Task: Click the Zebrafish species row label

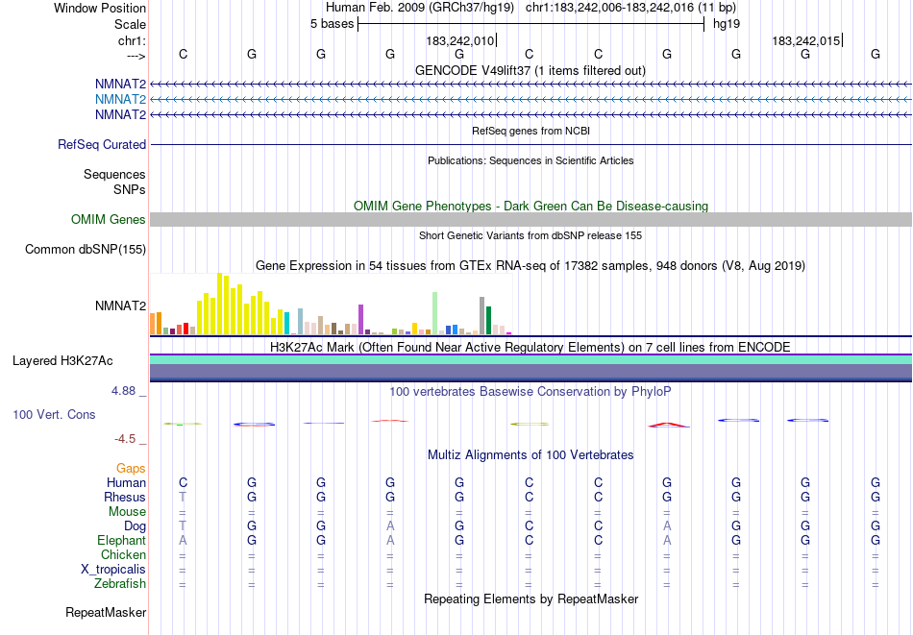Action: [x=120, y=583]
